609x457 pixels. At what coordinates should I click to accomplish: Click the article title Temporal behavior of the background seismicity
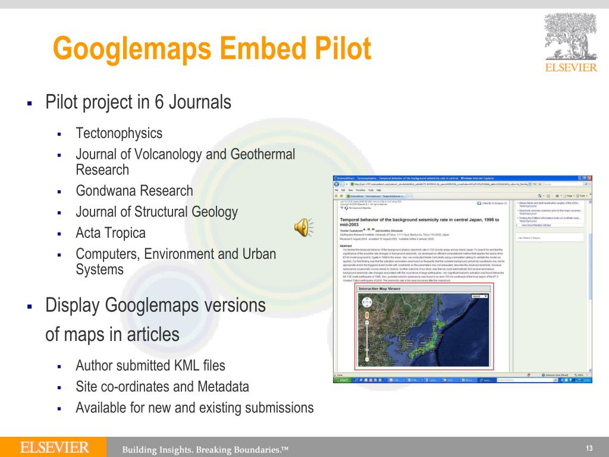419,222
